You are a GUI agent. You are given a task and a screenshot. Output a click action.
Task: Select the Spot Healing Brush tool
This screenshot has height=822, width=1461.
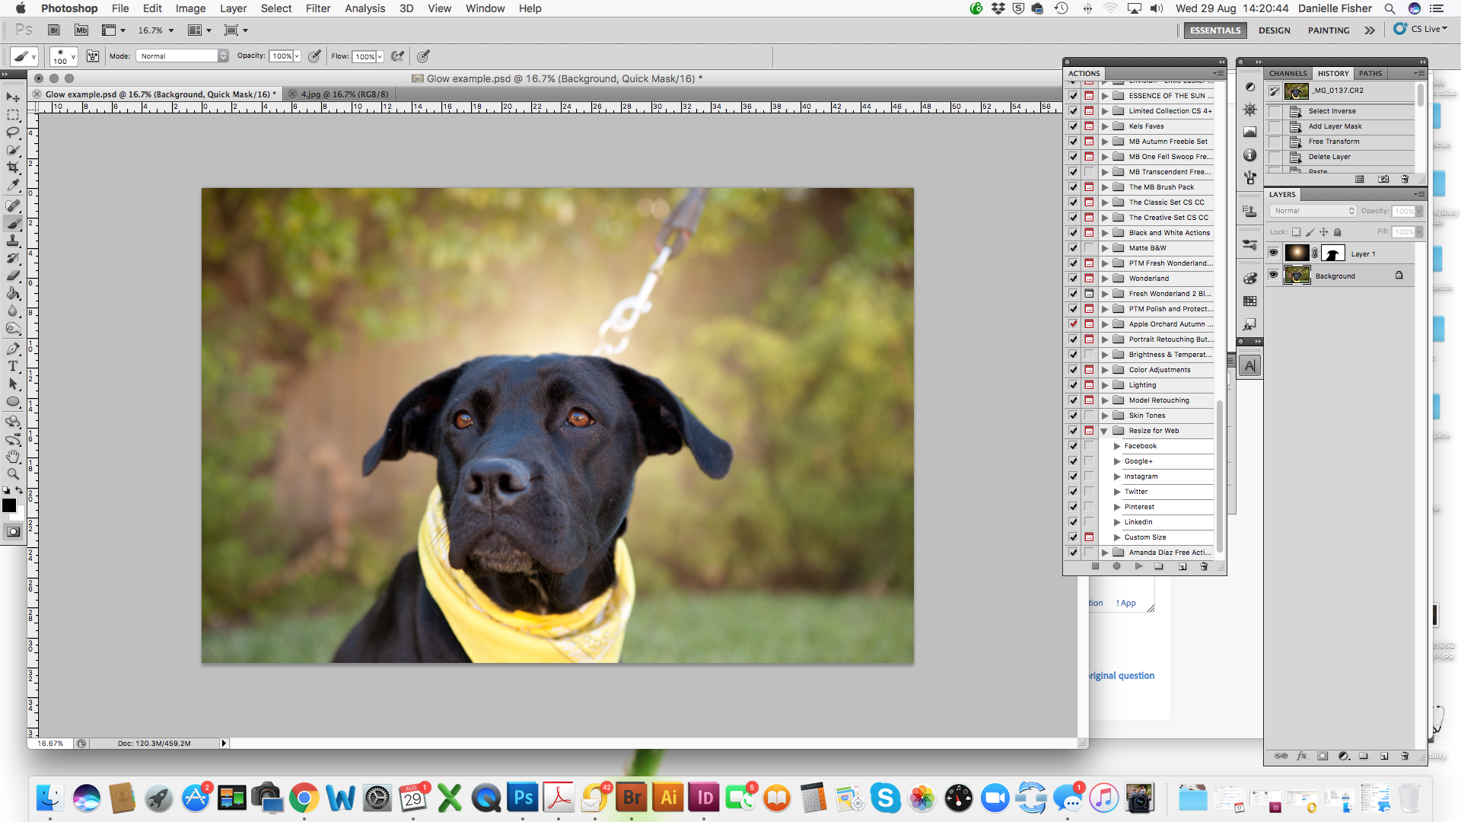point(13,205)
